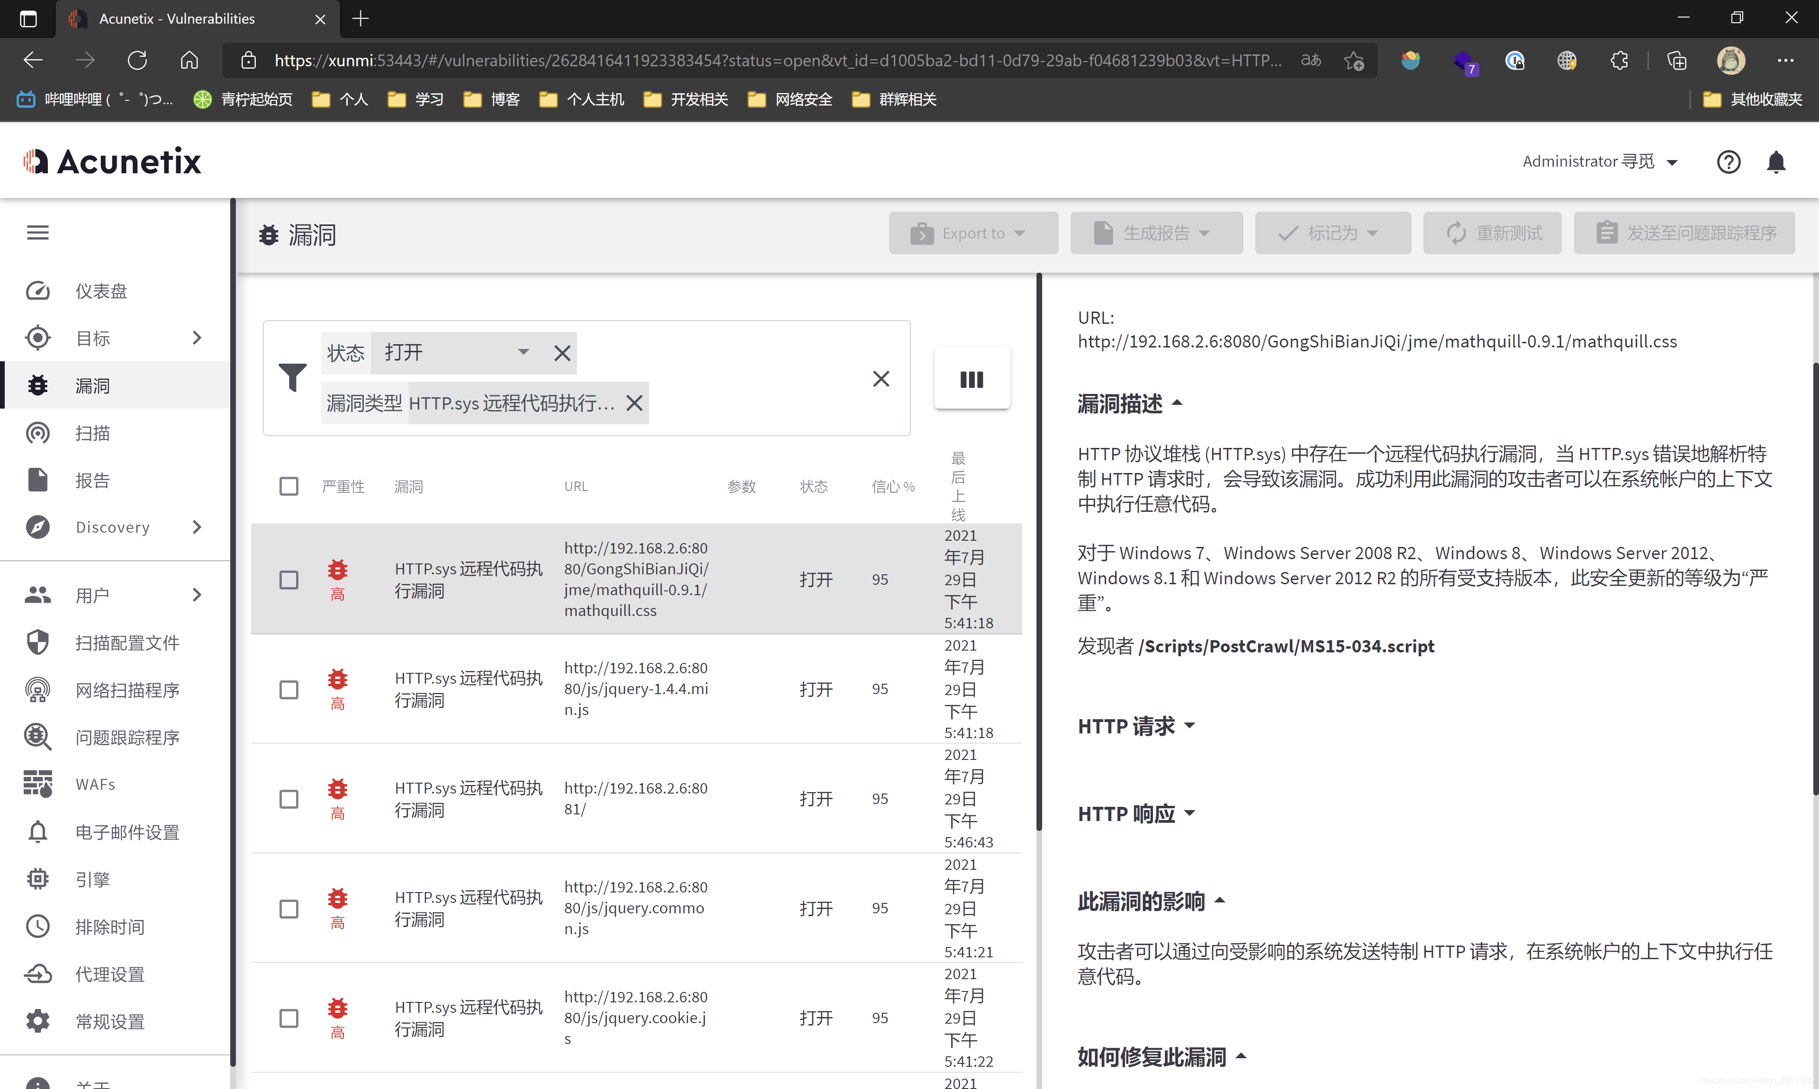Click the gear icon for 常规设置

[x=37, y=1021]
